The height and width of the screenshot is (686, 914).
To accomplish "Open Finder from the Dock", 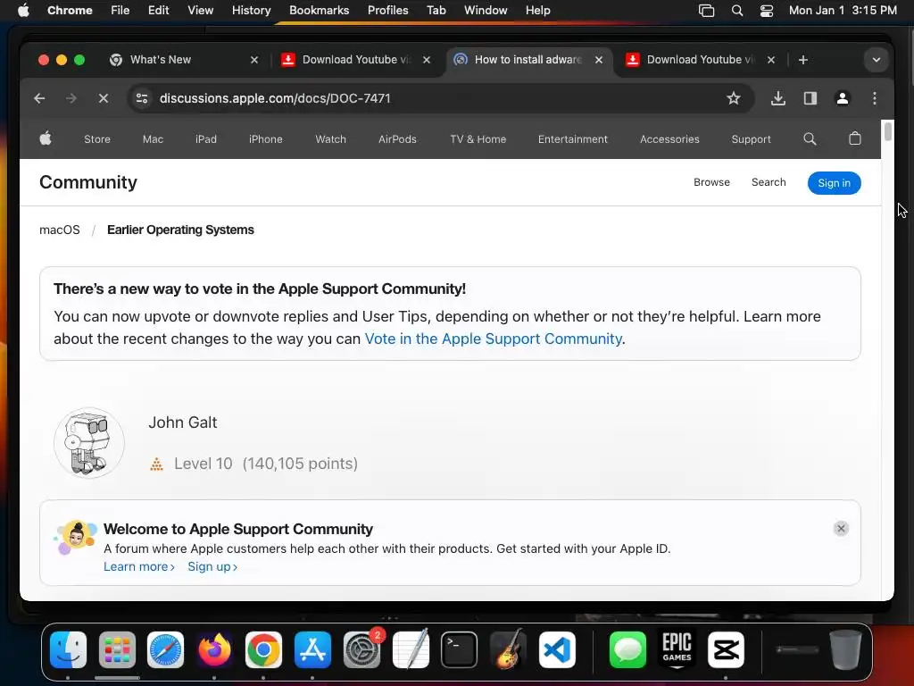I will click(68, 650).
